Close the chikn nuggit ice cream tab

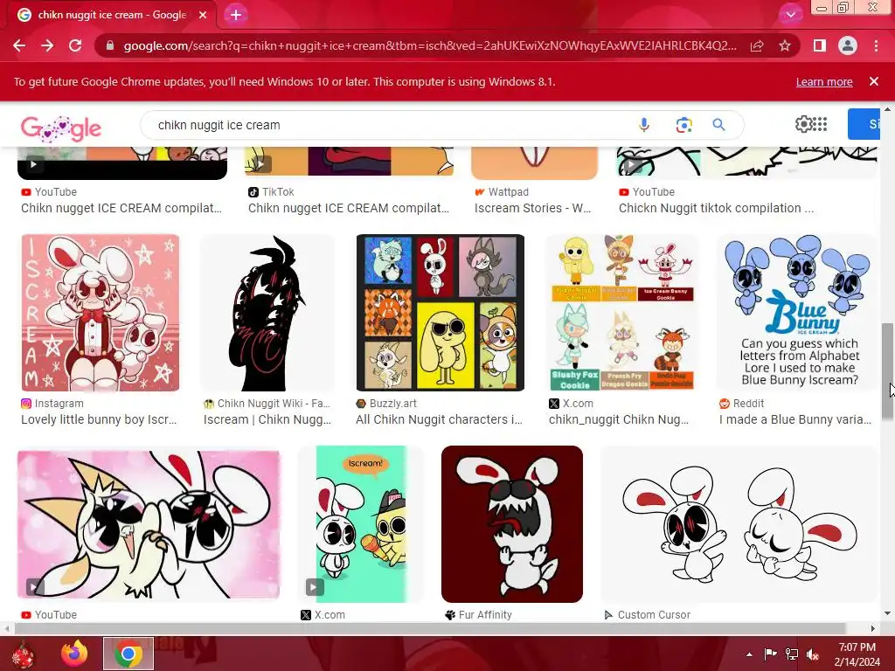pos(203,15)
